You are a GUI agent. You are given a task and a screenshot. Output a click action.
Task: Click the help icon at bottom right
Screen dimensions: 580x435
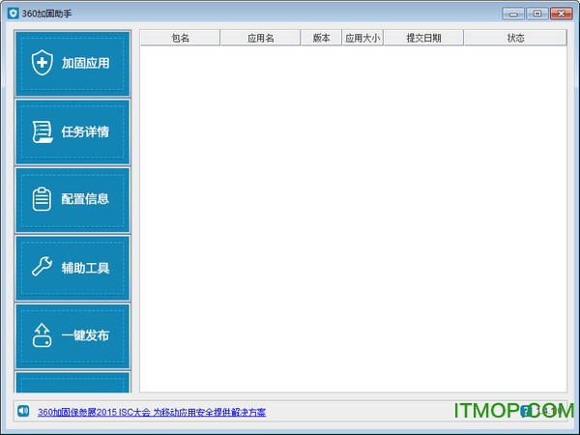click(525, 411)
